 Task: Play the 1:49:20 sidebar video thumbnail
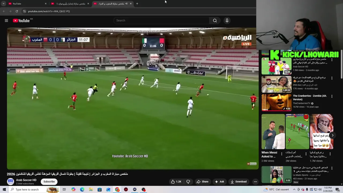(276, 84)
